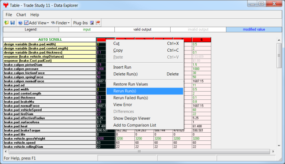Toggle the AUTO SCROLL header button
Viewport: 285px width, 164px height.
click(49, 39)
